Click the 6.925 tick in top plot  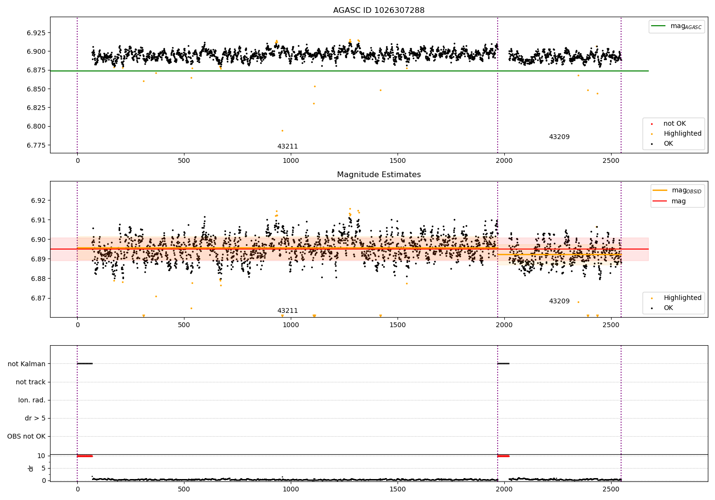[36, 33]
